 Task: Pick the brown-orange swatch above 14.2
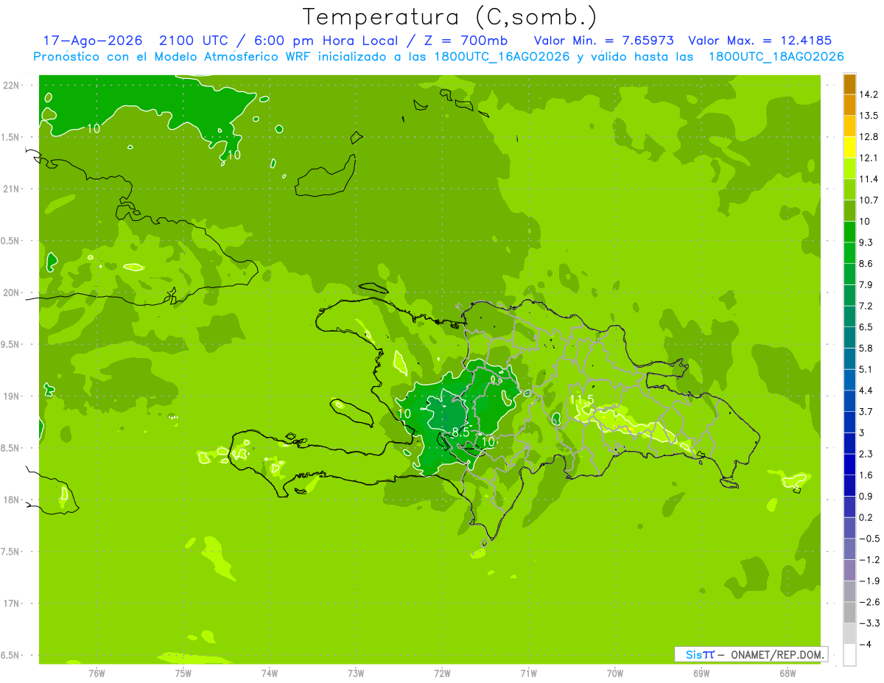(849, 84)
